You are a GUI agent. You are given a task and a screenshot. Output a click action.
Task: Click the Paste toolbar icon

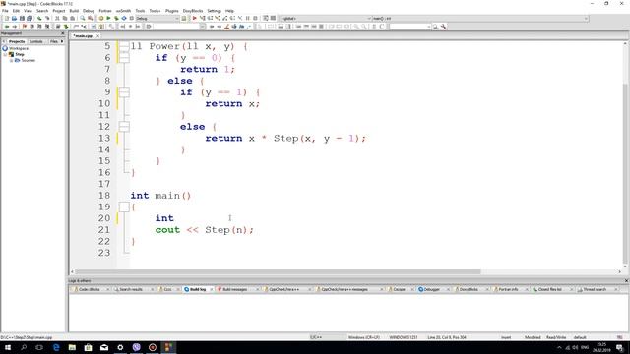click(72, 18)
